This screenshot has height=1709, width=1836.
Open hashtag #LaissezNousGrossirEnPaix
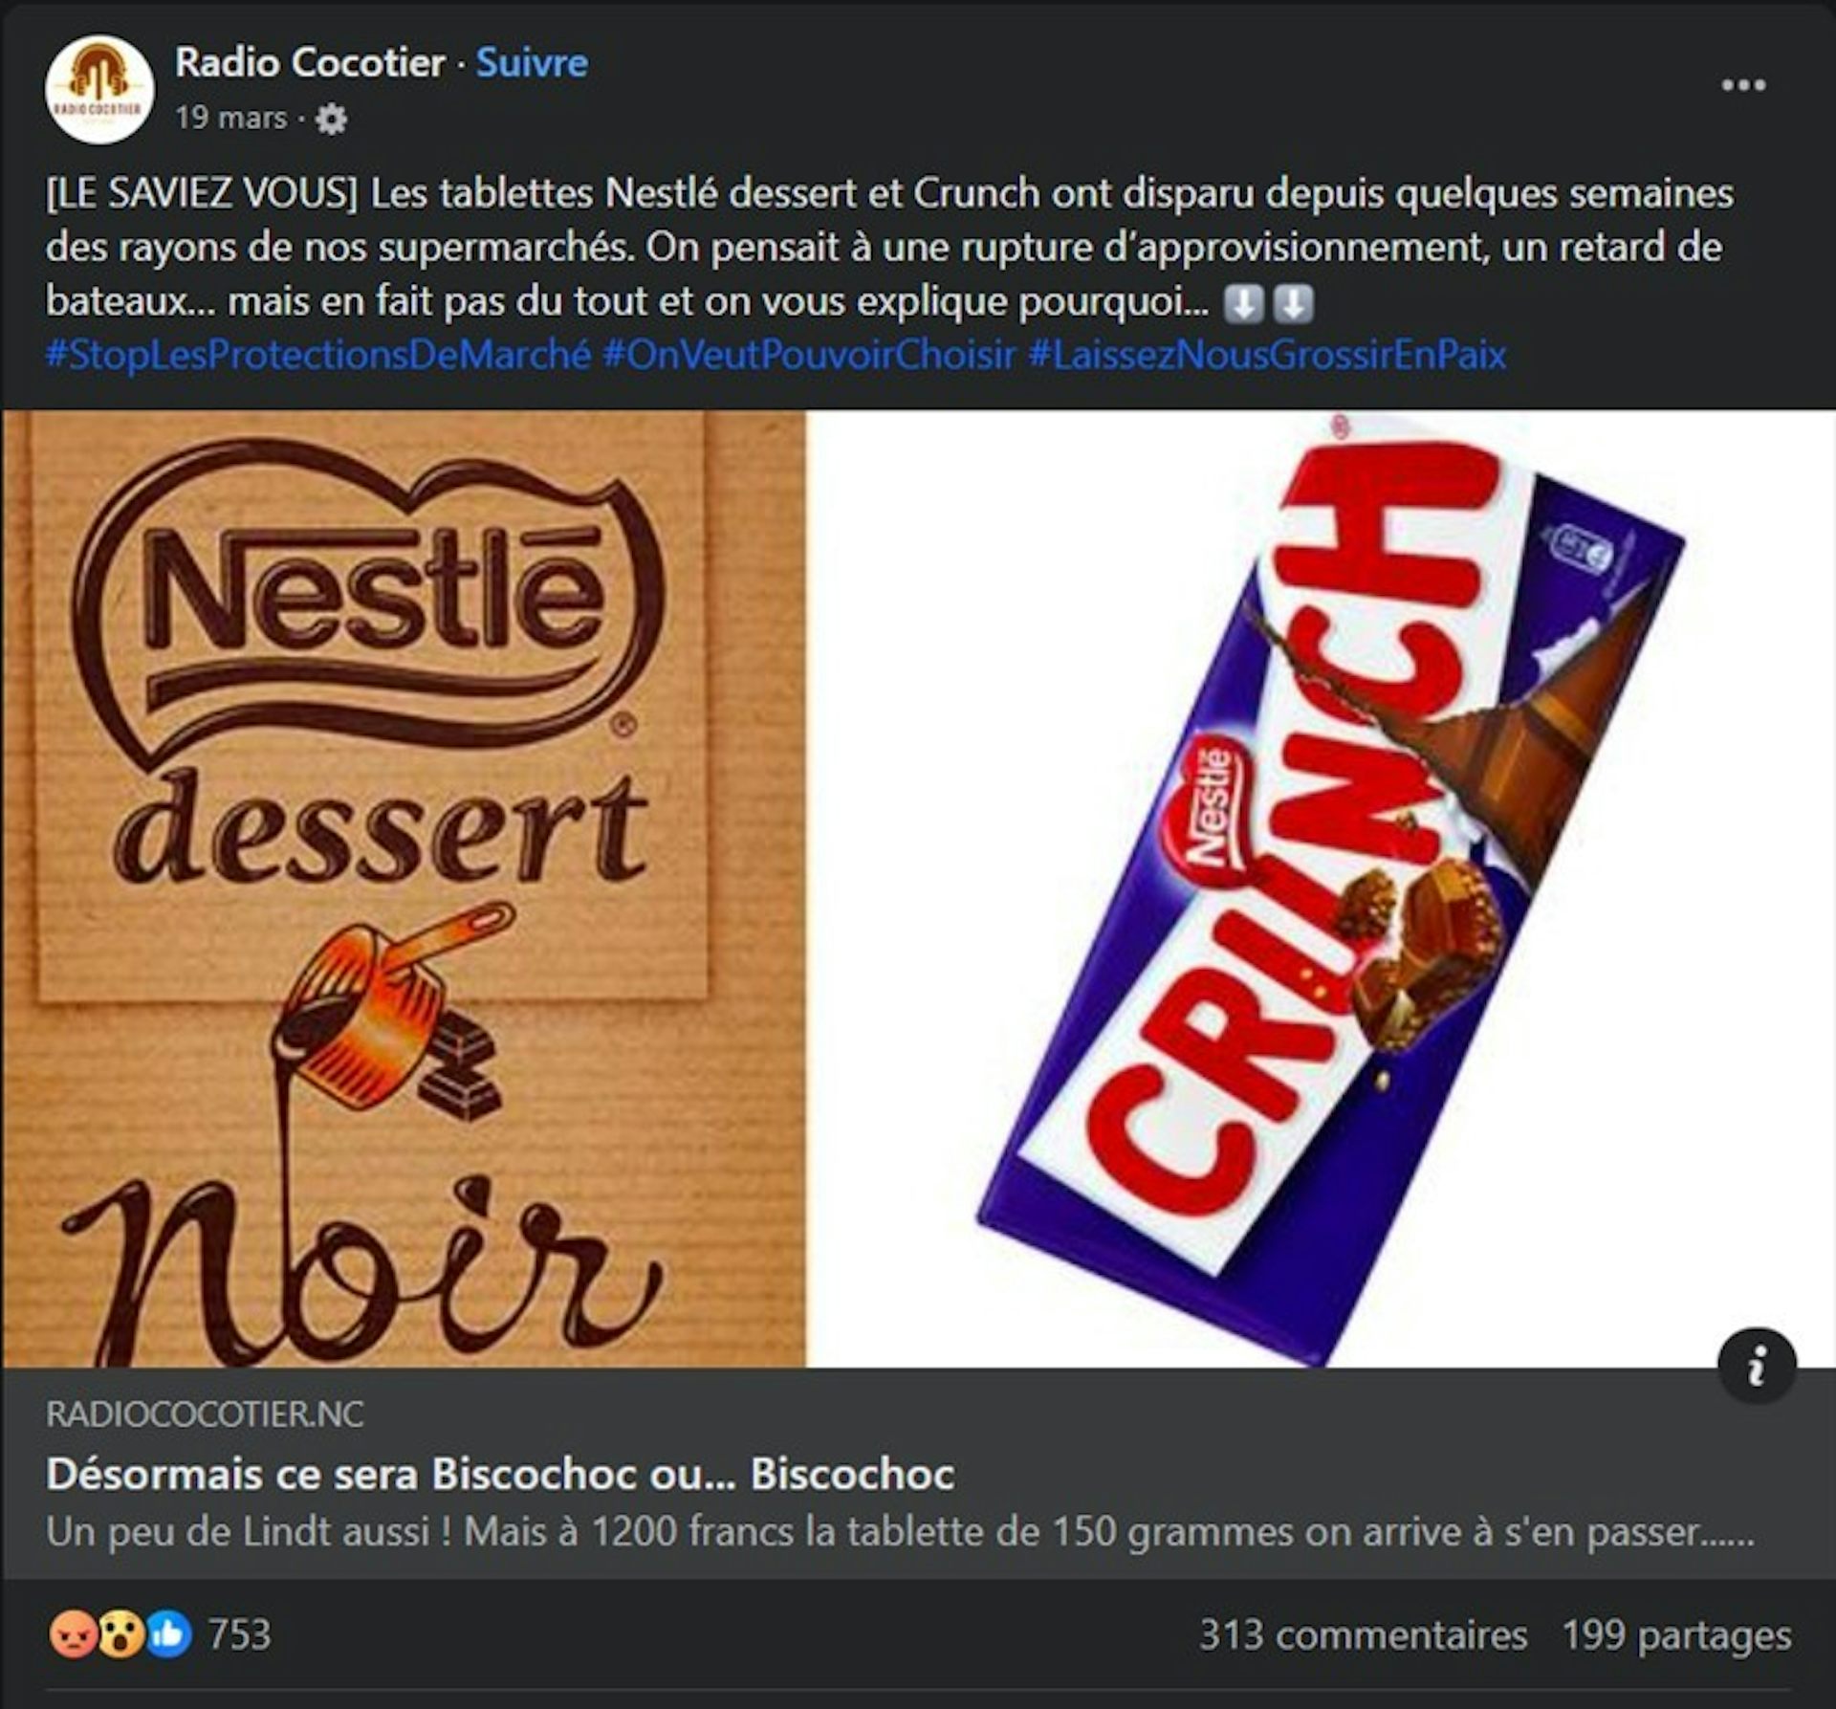click(1267, 355)
